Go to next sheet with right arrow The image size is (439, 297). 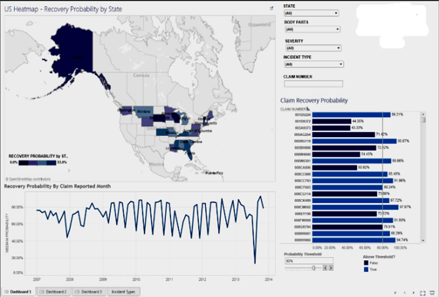pyautogui.click(x=414, y=293)
